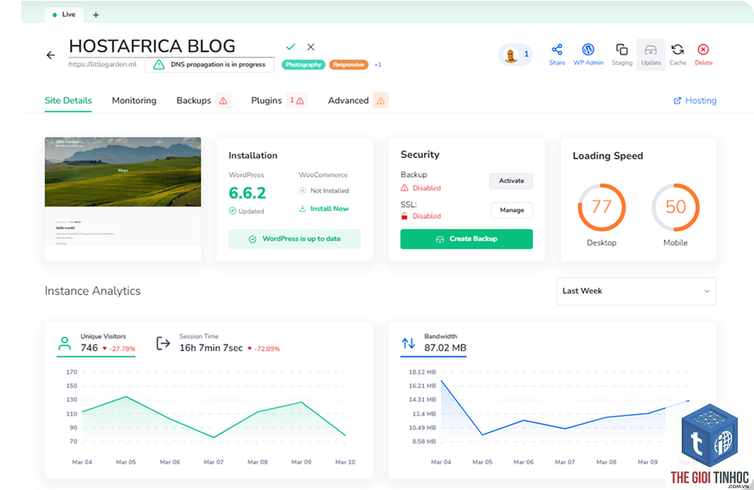The image size is (754, 490).
Task: Click the Activate backup button
Action: tap(511, 181)
